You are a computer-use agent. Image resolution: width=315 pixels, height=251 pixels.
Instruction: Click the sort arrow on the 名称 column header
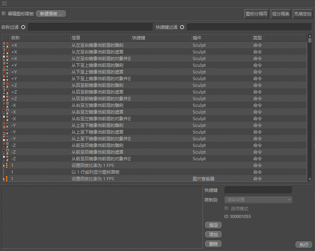tap(67, 37)
